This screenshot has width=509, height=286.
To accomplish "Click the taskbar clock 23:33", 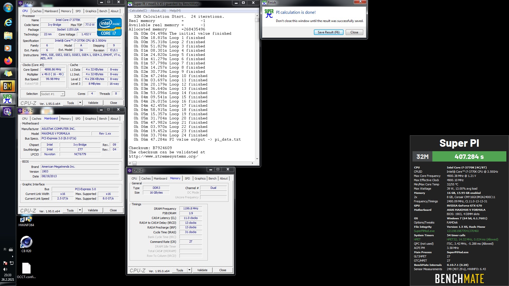I will [x=8, y=275].
